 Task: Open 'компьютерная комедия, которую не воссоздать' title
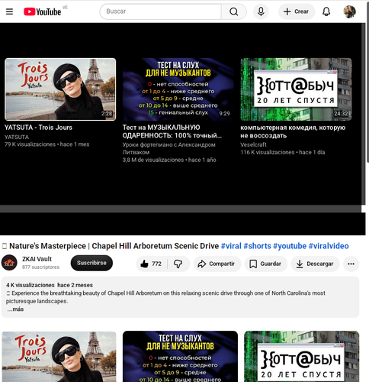tap(293, 131)
